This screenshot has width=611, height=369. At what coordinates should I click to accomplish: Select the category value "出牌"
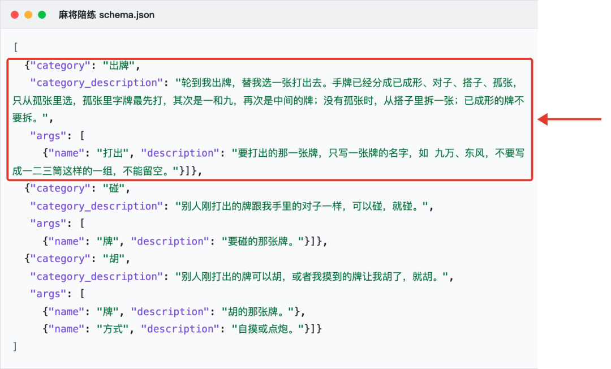pyautogui.click(x=119, y=66)
